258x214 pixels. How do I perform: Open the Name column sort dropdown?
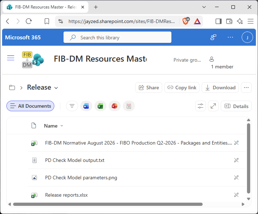62,126
